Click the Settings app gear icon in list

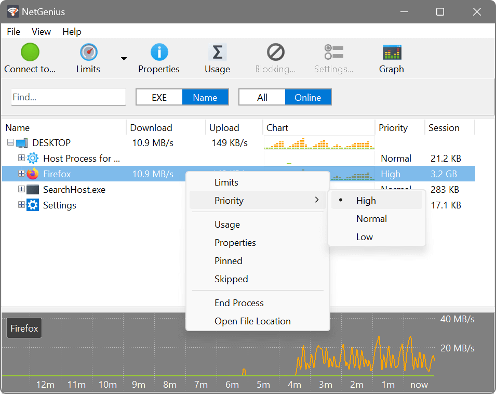33,205
